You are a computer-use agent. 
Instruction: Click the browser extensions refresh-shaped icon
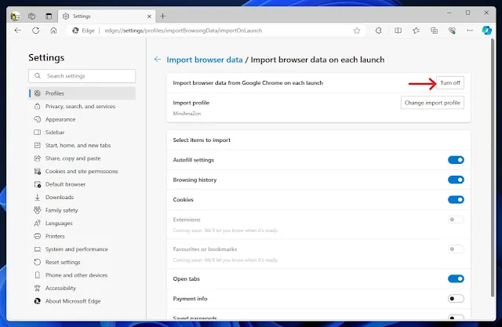(x=379, y=31)
